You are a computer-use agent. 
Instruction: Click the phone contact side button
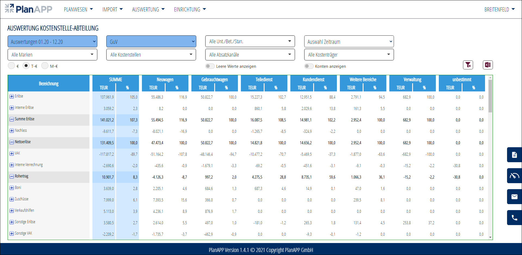[514, 218]
